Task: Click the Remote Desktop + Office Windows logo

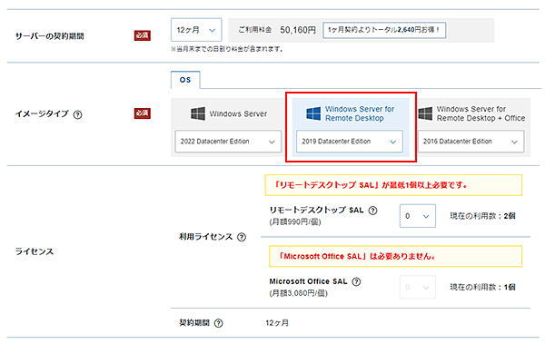Action: [x=425, y=113]
